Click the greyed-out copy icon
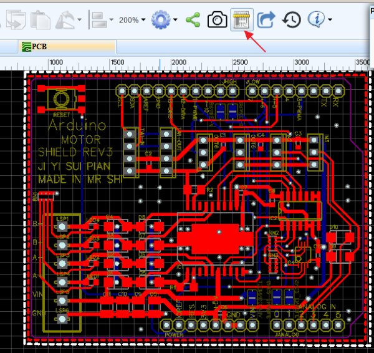The image size is (374, 353). point(16,20)
